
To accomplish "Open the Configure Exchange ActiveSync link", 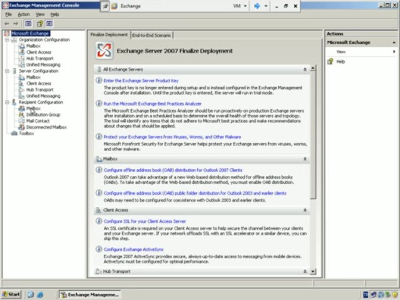I will click(x=134, y=249).
